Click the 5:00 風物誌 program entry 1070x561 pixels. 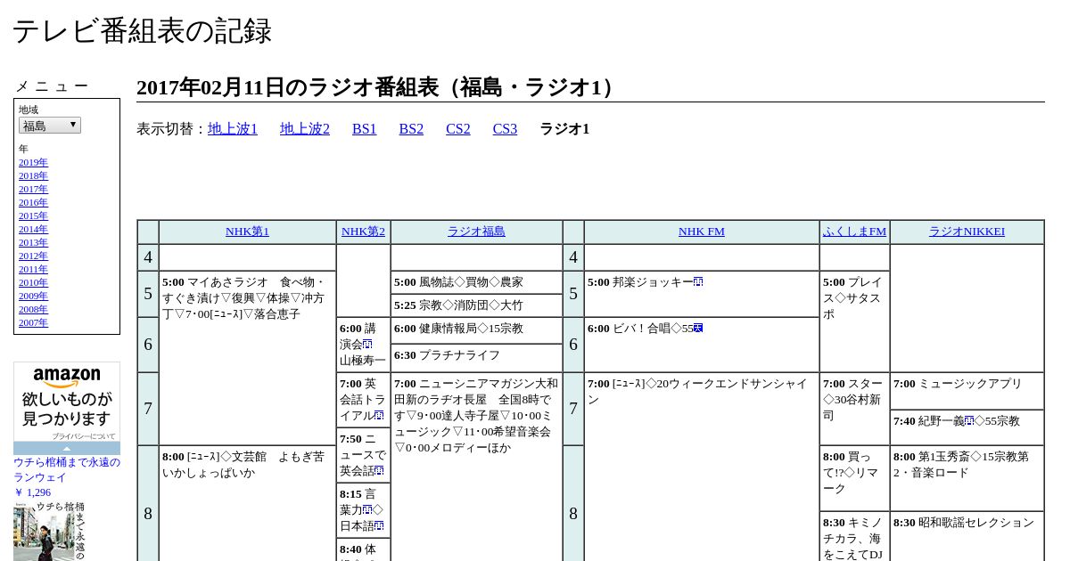click(476, 282)
